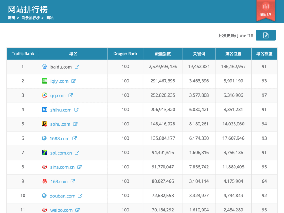Select ranking position value 3,756,136

coord(233,153)
